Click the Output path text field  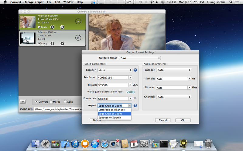(x=58, y=109)
